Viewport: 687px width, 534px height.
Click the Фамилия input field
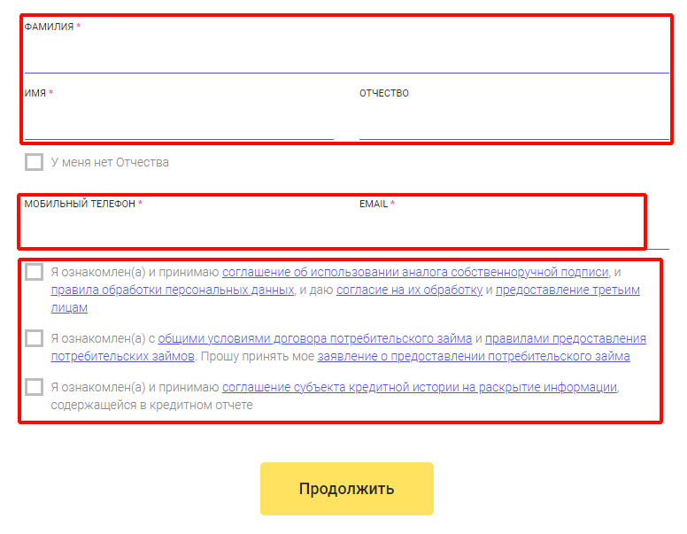(346, 55)
